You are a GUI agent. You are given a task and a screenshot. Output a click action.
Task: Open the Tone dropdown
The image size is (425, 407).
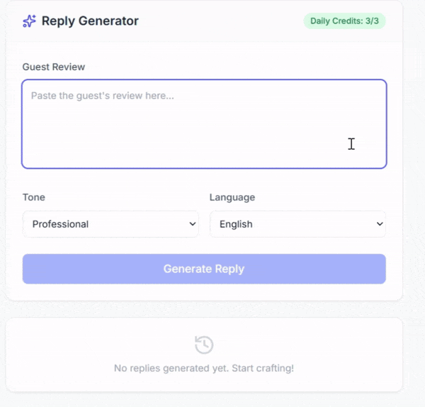[110, 224]
